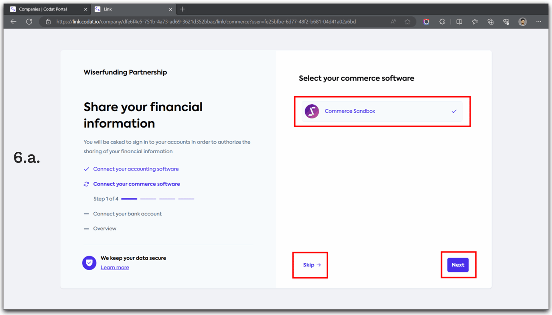
Task: Click the Commerce Sandbox provider logo
Action: click(312, 111)
